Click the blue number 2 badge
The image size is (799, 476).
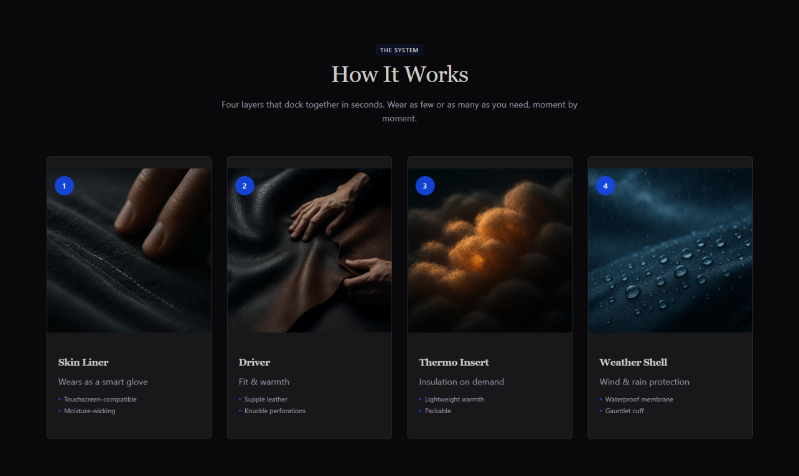pyautogui.click(x=245, y=185)
